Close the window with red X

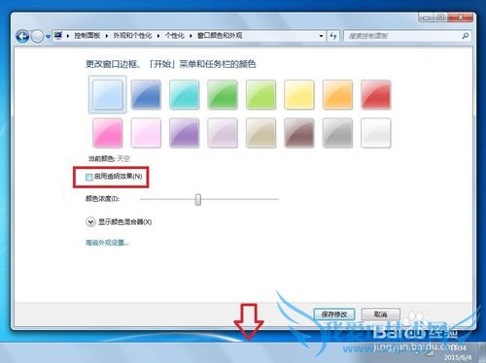460,17
